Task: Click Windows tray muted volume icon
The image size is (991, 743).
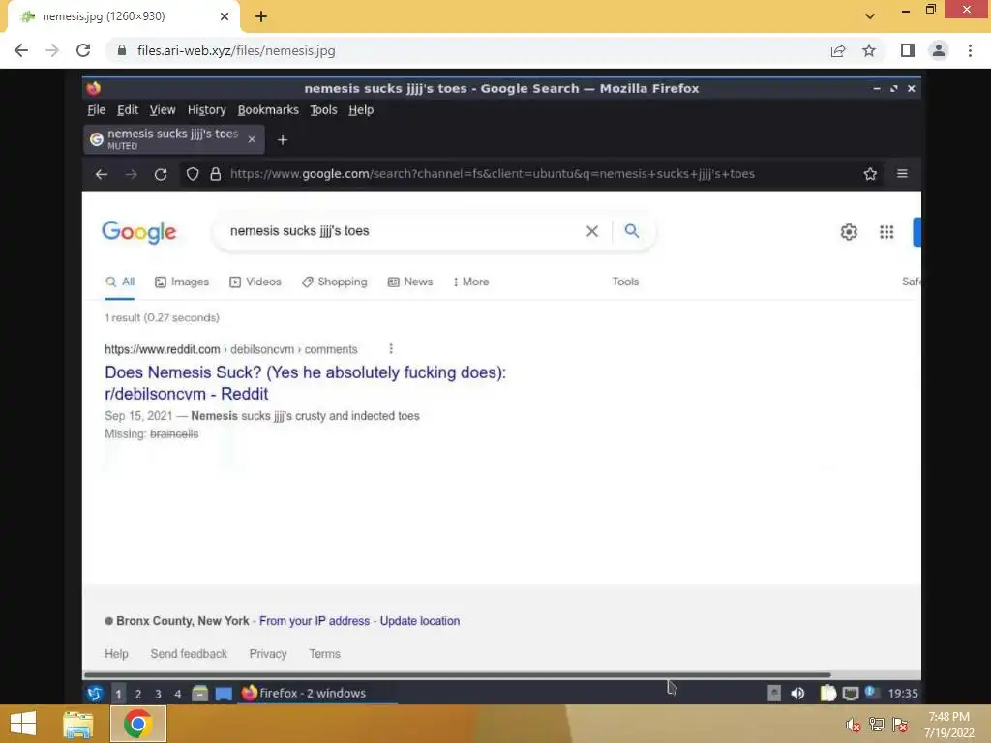Action: click(854, 725)
